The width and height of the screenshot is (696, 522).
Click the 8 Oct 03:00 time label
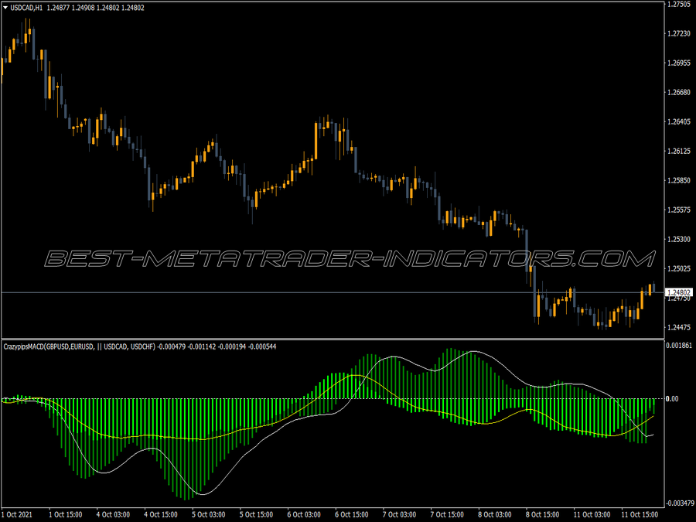[494, 514]
